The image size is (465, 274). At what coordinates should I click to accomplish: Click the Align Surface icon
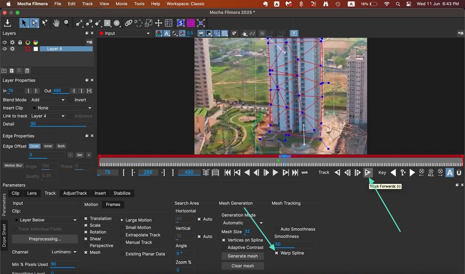pos(201,23)
